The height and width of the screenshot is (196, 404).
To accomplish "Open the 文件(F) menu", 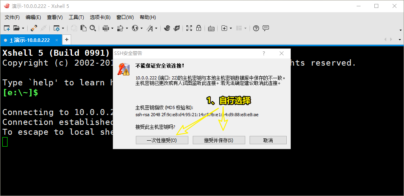I will click(x=12, y=17).
